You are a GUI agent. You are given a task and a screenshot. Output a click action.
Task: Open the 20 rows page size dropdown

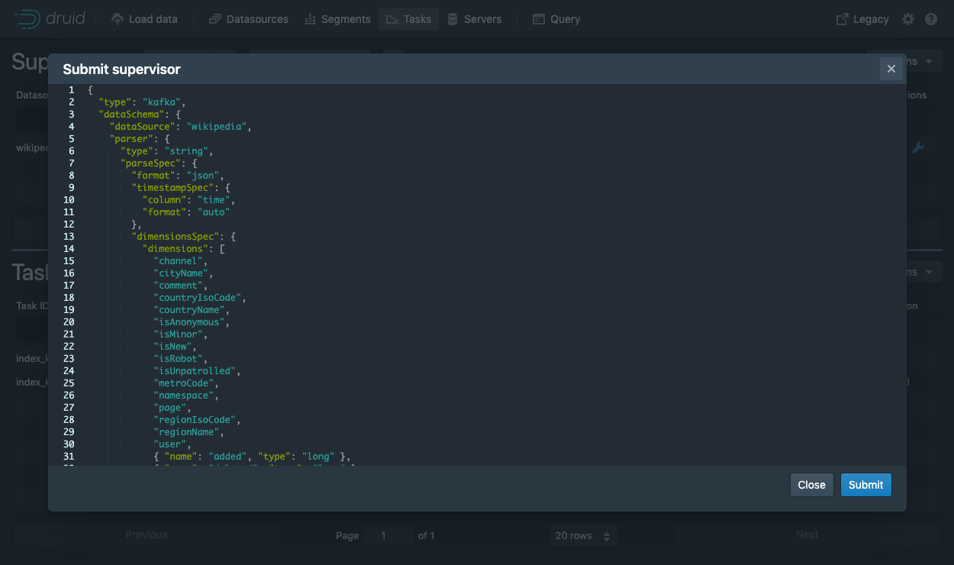coord(583,535)
